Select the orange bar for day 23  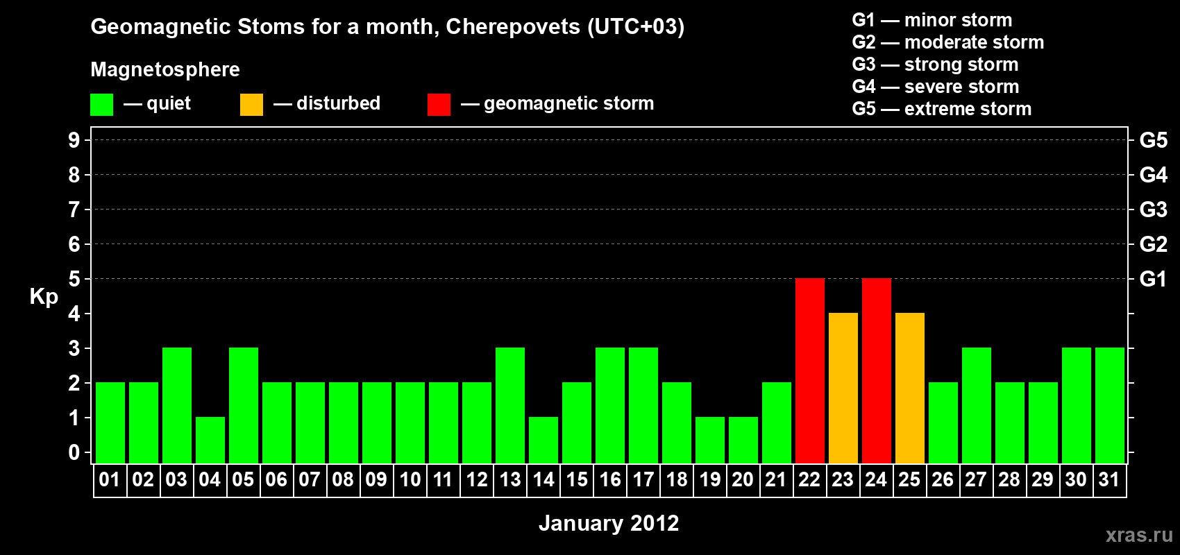point(843,388)
